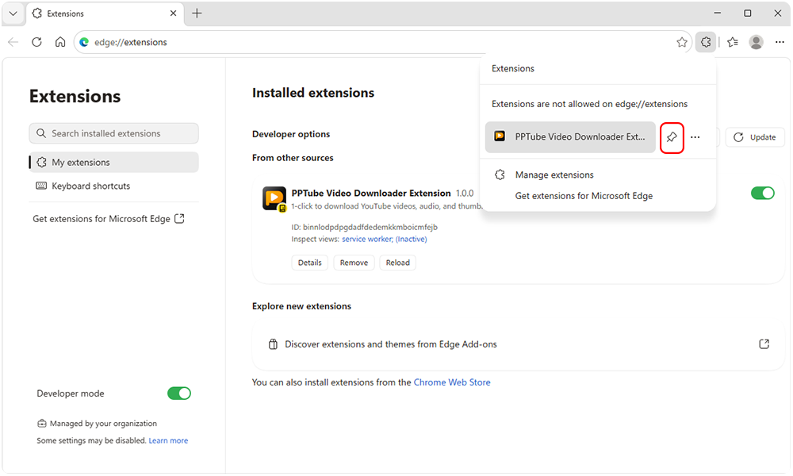Open the Favorites list icon

coord(732,42)
